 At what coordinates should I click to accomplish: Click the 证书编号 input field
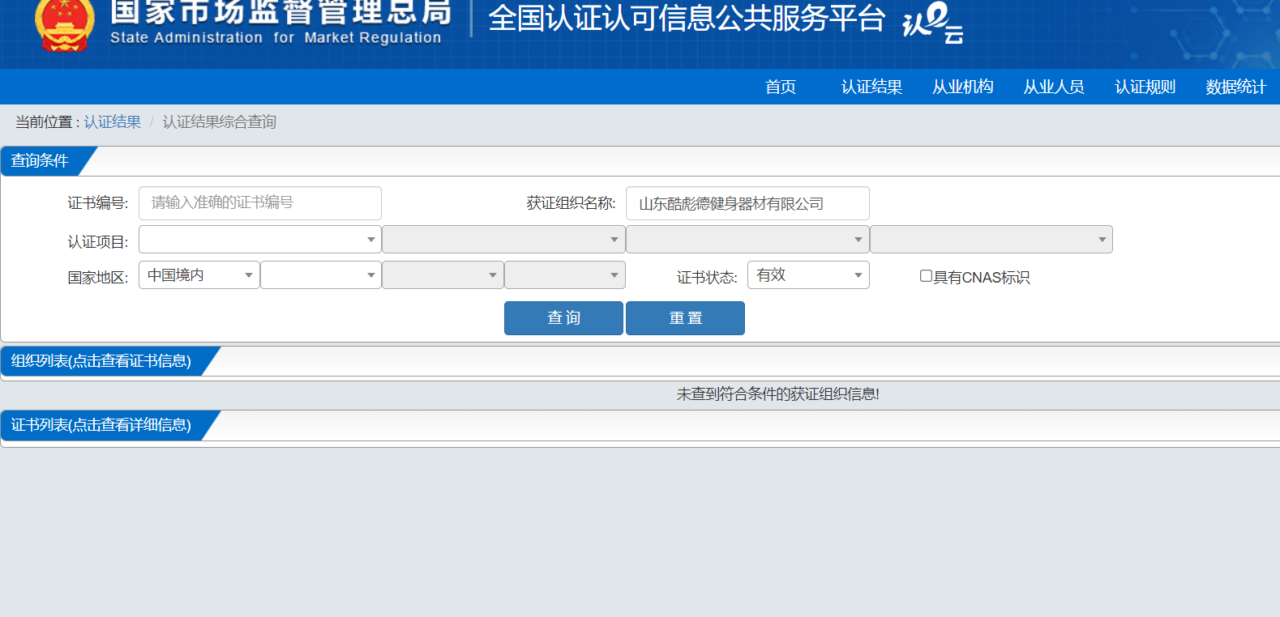coord(260,203)
